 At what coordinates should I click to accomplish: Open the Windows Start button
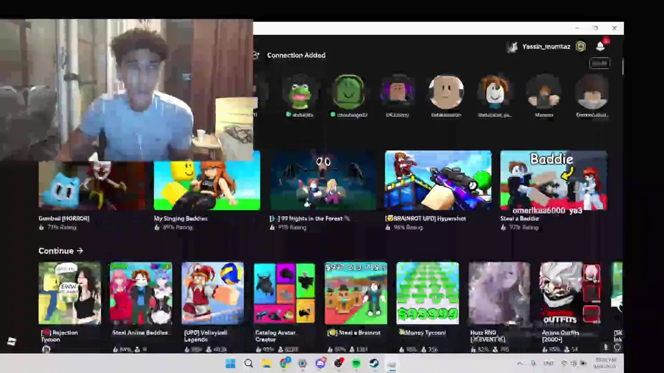(231, 364)
